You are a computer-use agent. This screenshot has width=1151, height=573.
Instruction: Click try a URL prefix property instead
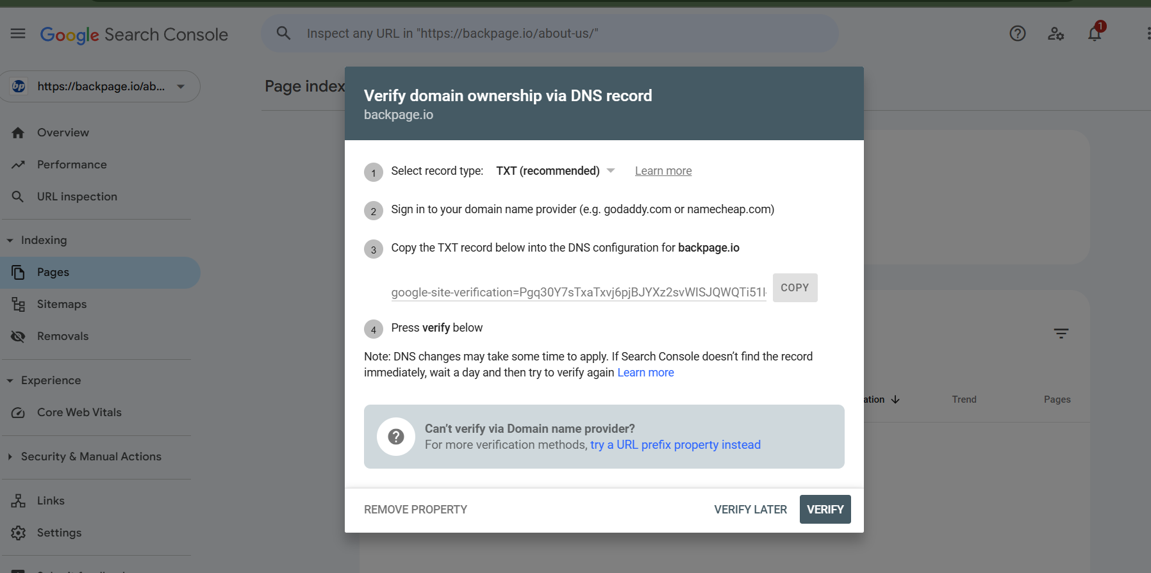pos(675,445)
